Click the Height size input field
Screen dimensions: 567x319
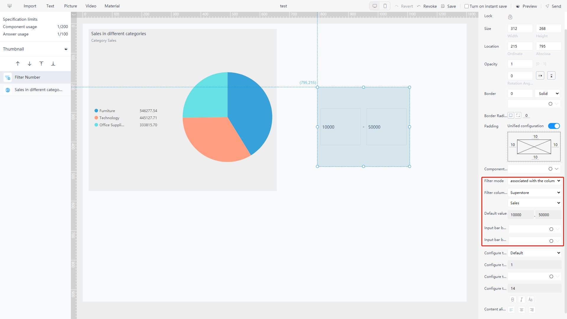[x=548, y=28]
